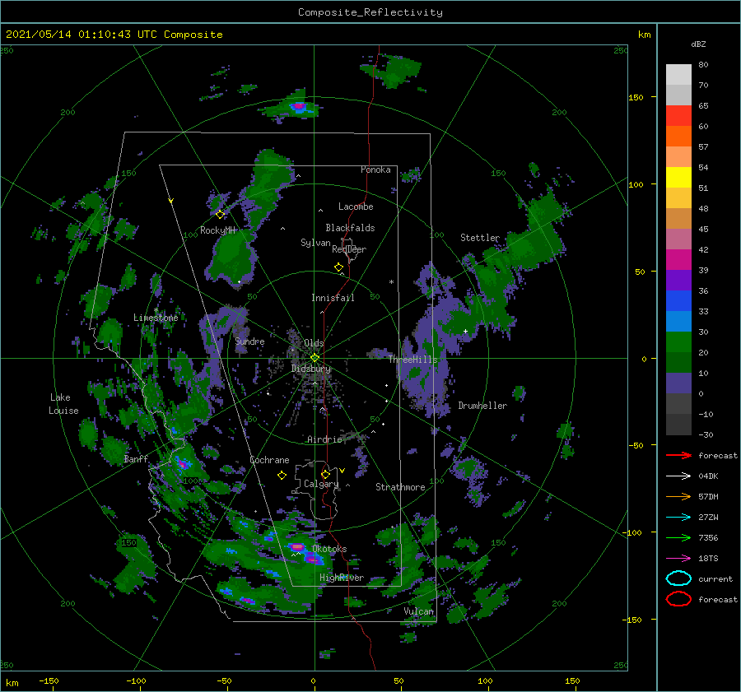Click the 'Banff' map label
The image size is (741, 692).
[136, 458]
